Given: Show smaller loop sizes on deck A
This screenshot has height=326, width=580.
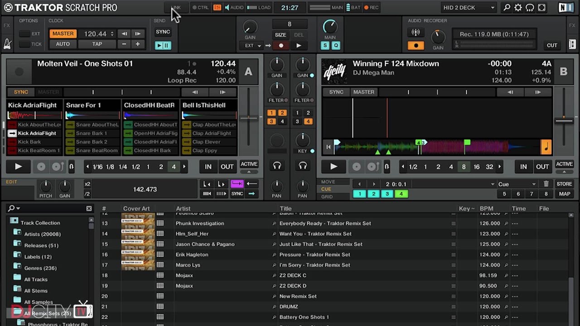Looking at the screenshot, I should pos(87,167).
